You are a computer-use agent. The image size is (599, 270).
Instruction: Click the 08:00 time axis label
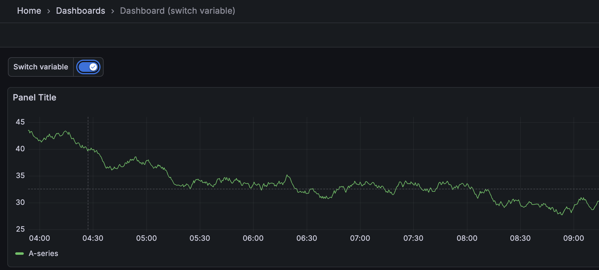point(467,238)
